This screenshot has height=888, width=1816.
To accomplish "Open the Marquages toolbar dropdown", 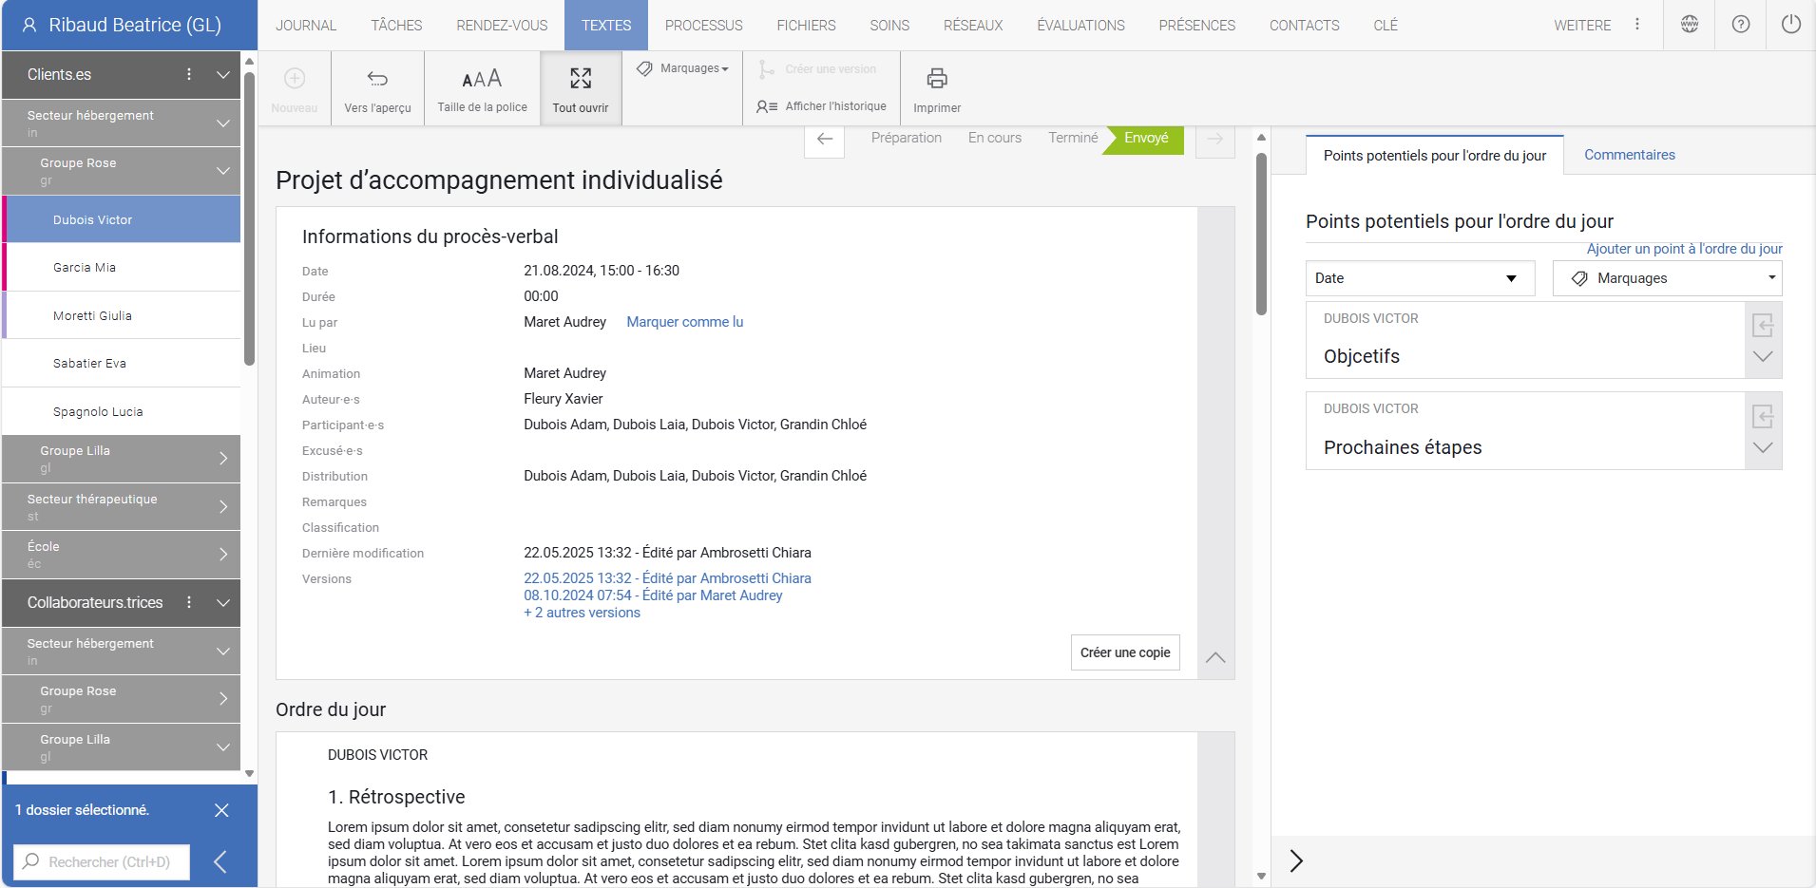I will (x=683, y=68).
